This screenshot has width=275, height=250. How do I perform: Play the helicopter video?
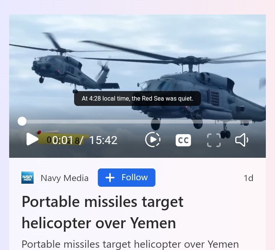tap(32, 139)
